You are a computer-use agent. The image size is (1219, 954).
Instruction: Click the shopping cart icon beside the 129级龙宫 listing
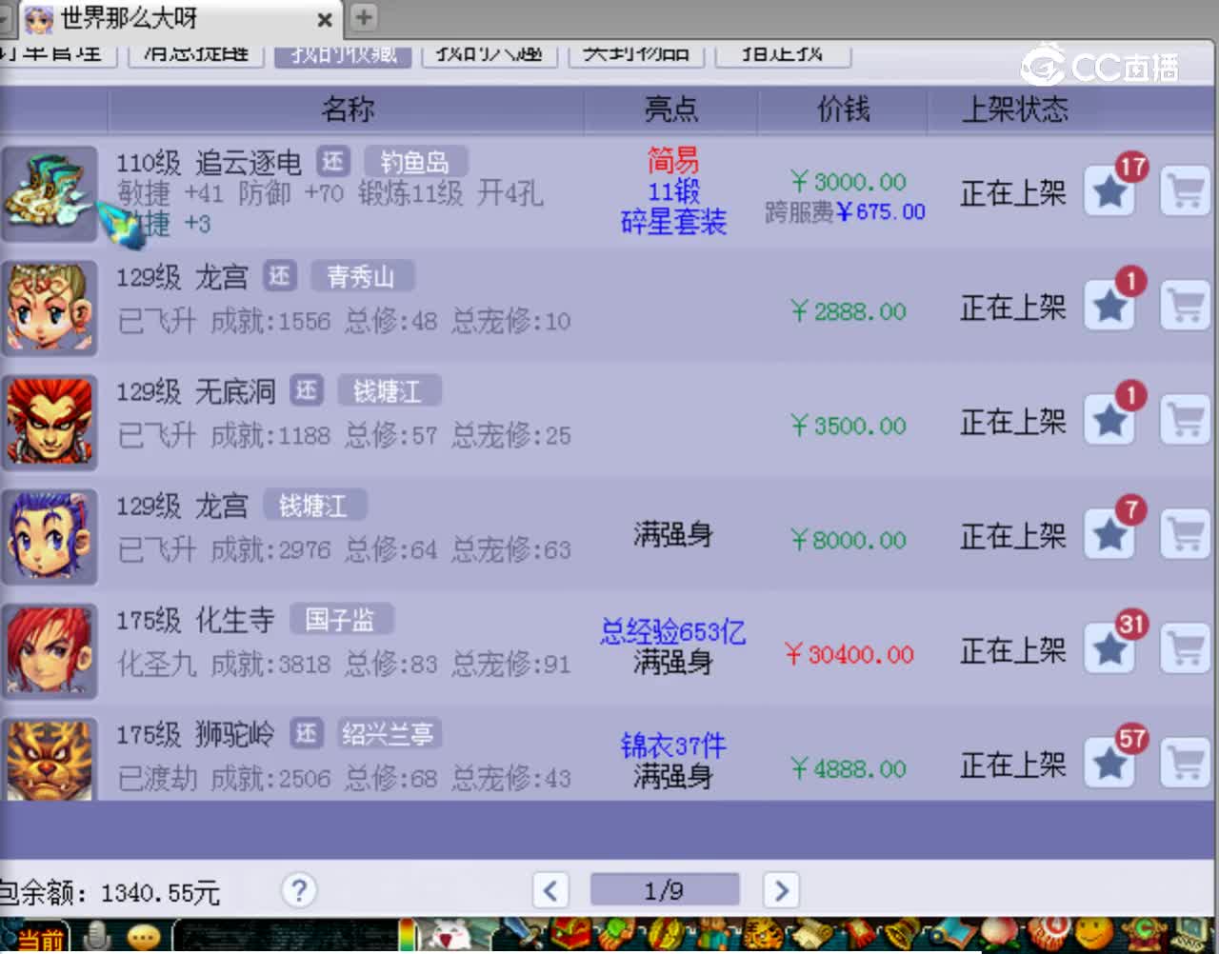tap(1184, 305)
